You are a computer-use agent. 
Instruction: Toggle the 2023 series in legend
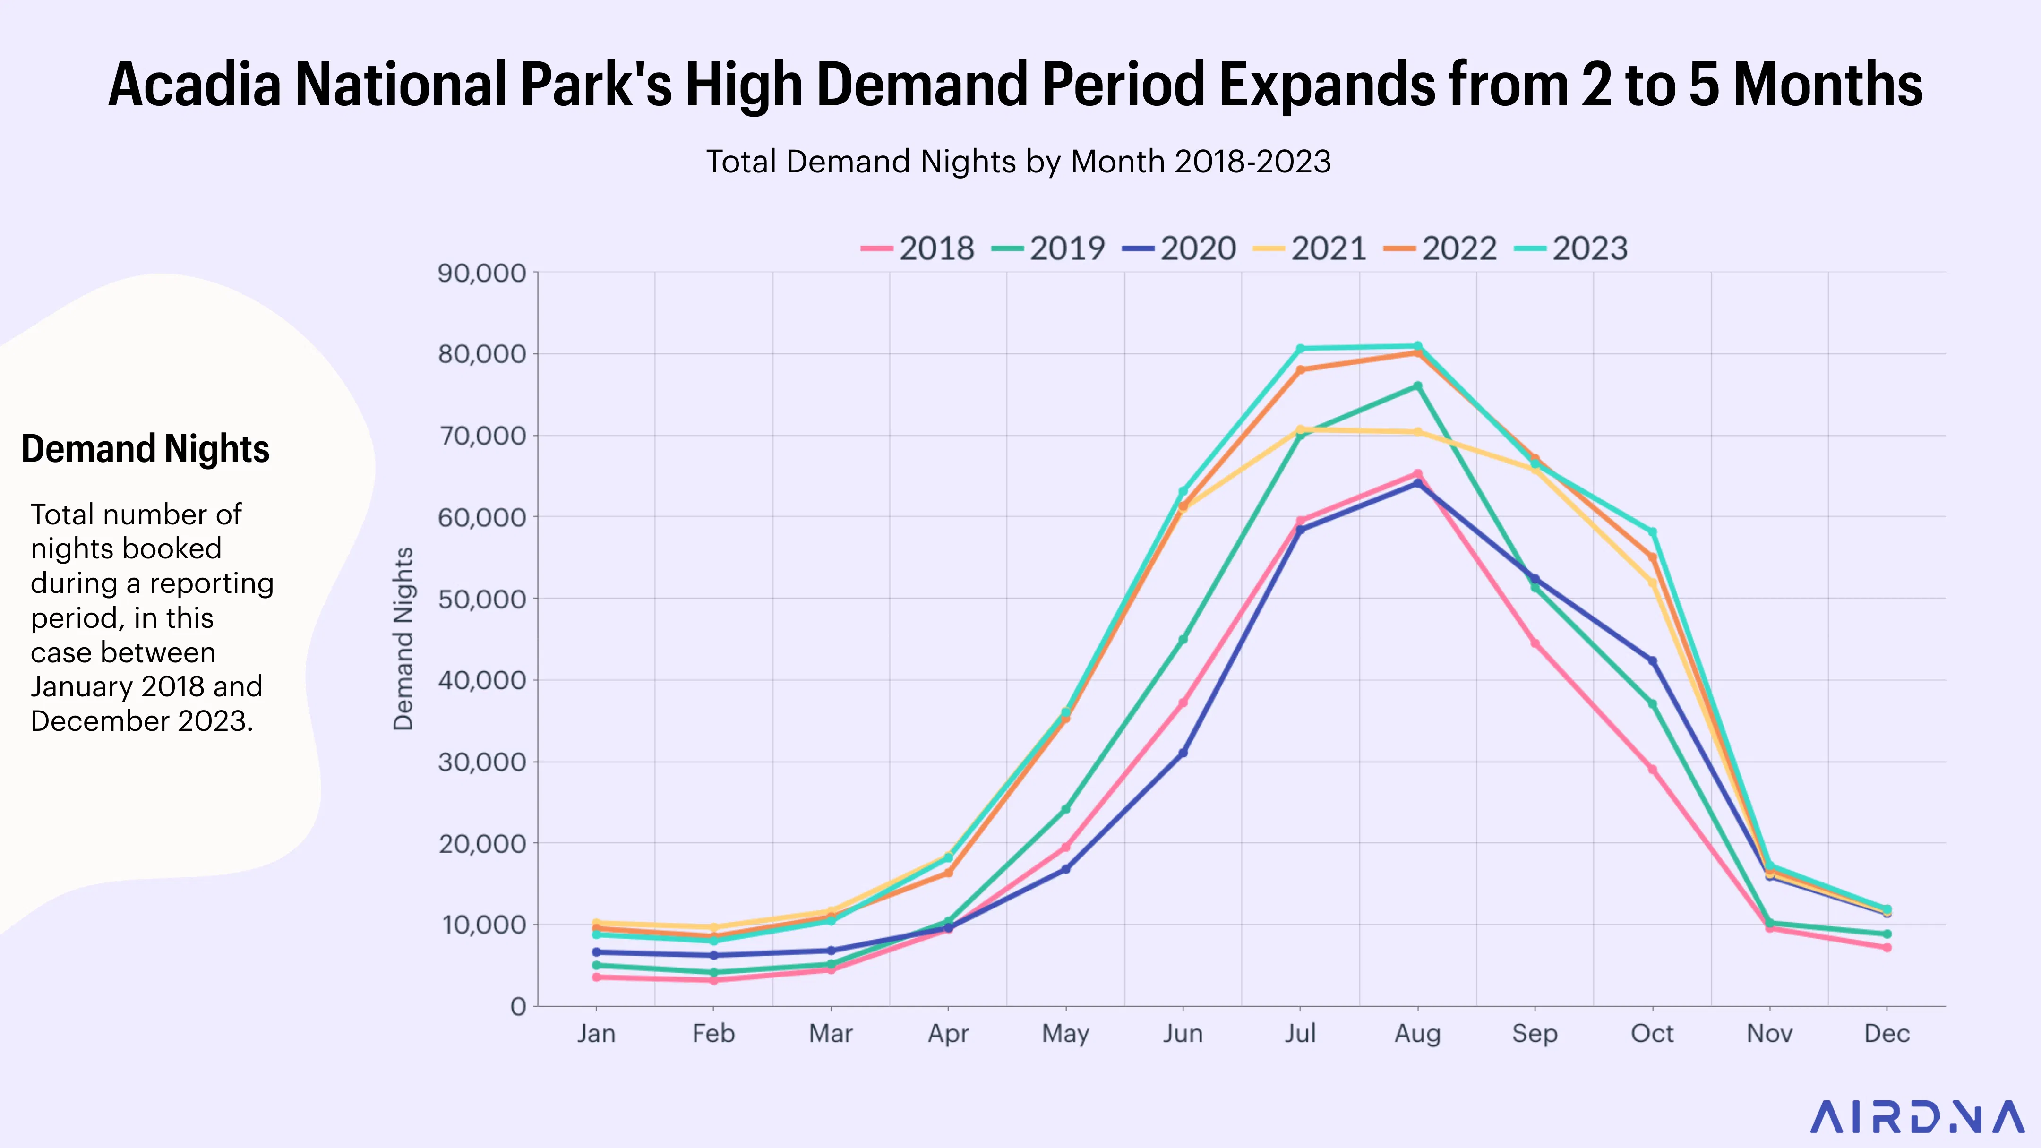coord(1571,249)
